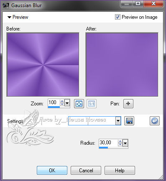Decrease Radius with the down spinner arrow
This screenshot has width=166, height=181.
click(120, 145)
